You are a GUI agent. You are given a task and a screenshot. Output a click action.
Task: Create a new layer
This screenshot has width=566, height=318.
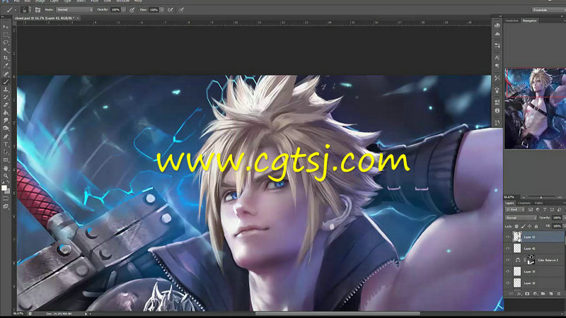click(551, 294)
